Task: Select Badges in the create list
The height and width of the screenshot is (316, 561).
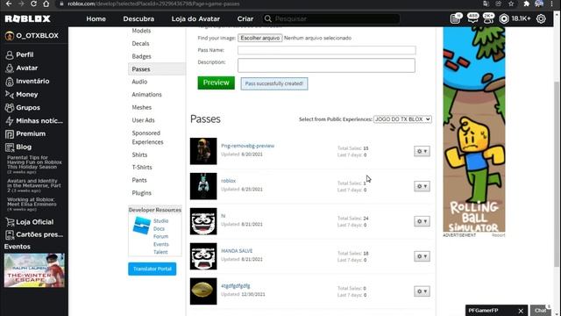Action: pos(141,56)
